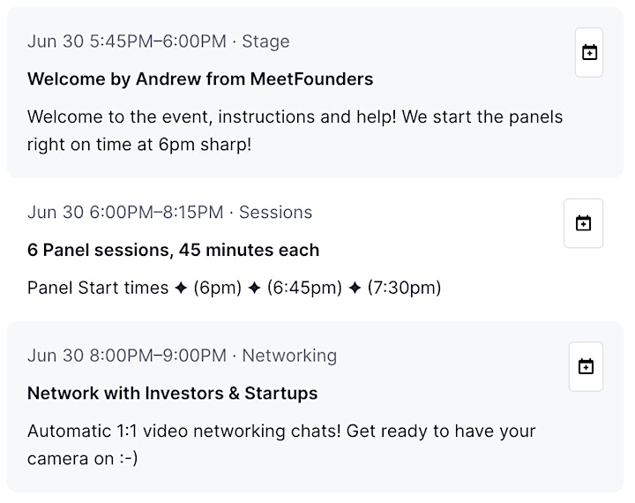The width and height of the screenshot is (635, 503).
Task: Click the Panel Start times description
Action: tap(234, 288)
